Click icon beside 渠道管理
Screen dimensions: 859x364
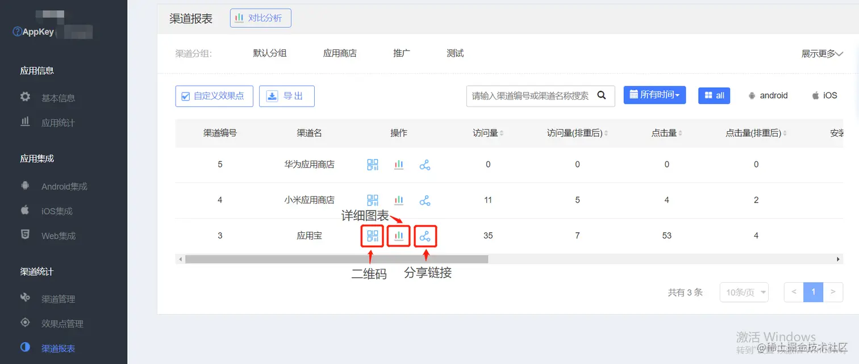(x=25, y=298)
